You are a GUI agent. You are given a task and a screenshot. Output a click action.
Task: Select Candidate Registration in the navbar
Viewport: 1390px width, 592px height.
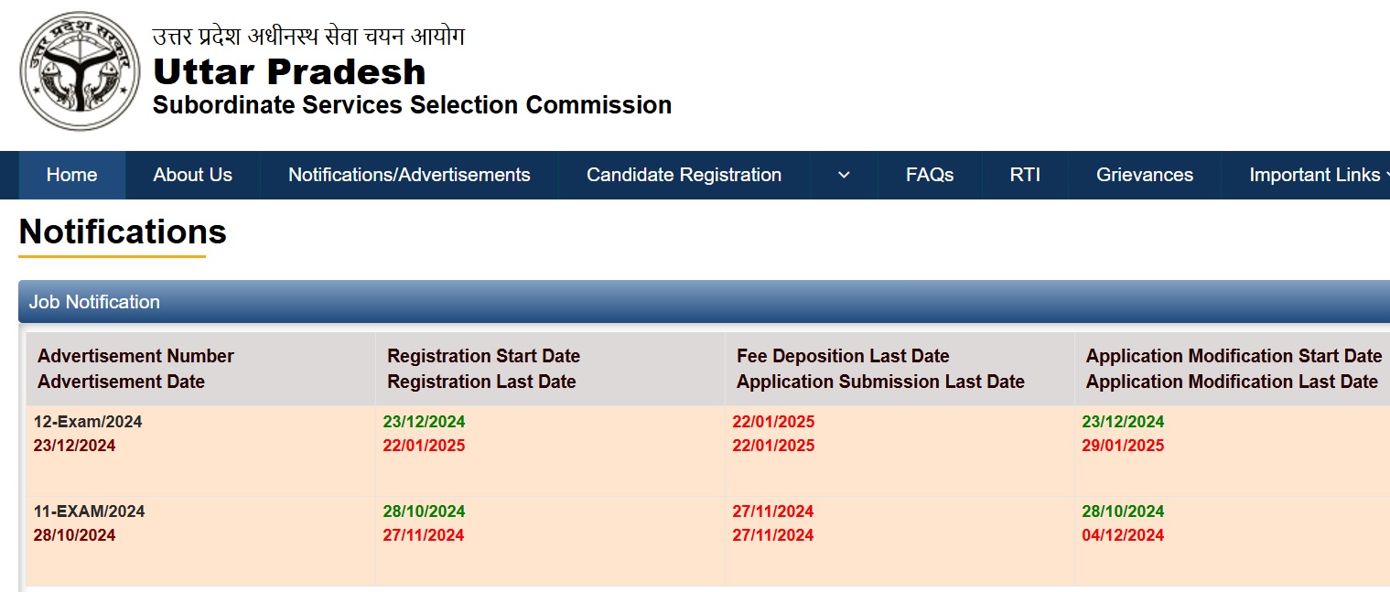click(684, 175)
